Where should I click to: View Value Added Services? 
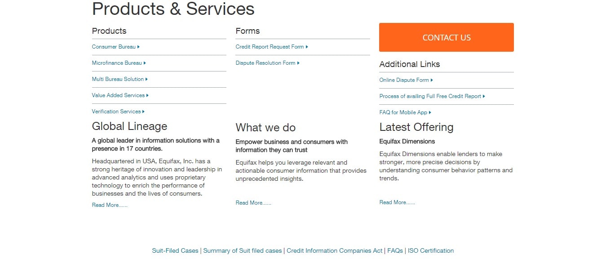[x=120, y=95]
